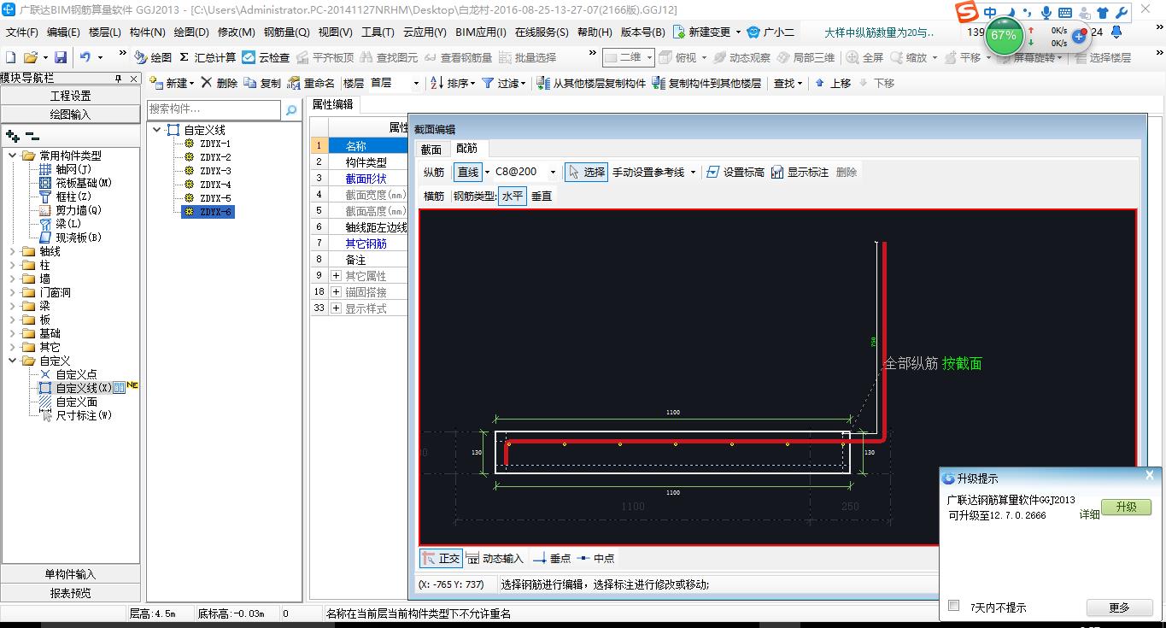The width and height of the screenshot is (1166, 628).
Task: Click 删除 delete component button
Action: [x=220, y=83]
